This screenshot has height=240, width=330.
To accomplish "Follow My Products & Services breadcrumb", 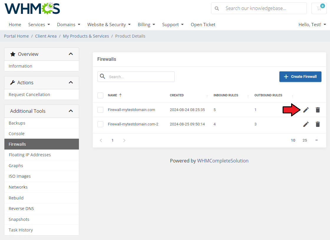I will pos(86,36).
